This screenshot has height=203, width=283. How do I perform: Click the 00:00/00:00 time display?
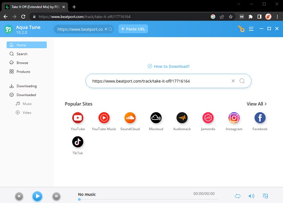(204, 193)
